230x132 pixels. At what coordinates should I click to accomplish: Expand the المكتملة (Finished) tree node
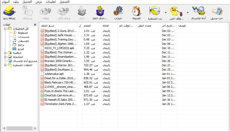click(x=5, y=57)
